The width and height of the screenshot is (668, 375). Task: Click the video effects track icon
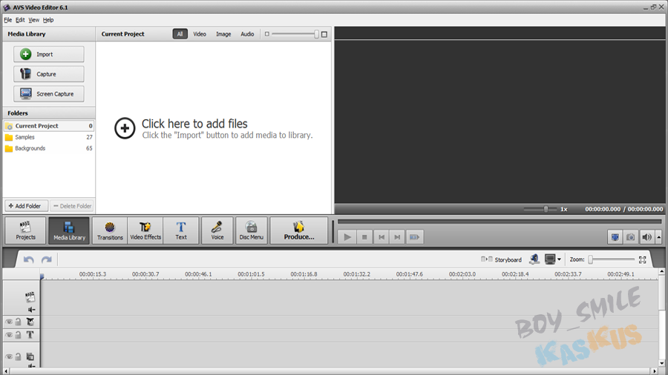[30, 322]
